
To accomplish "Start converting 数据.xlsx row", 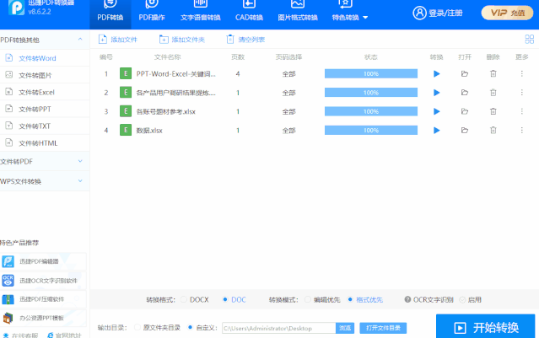I will pos(437,131).
